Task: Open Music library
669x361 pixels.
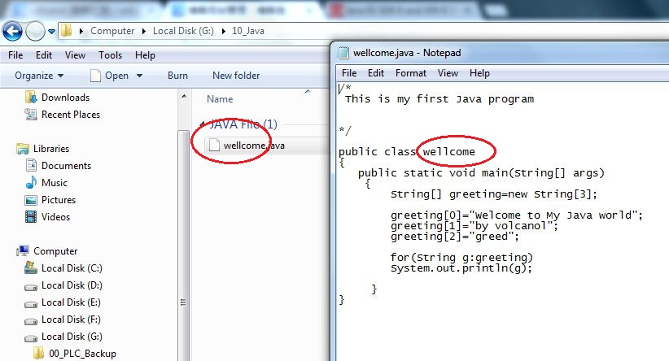Action: coord(55,183)
